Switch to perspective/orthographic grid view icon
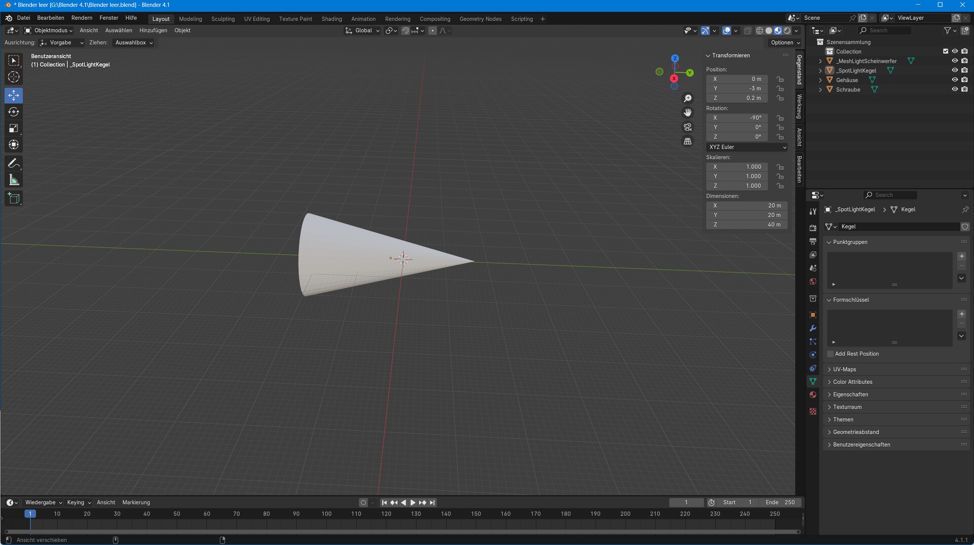The image size is (974, 545). [x=687, y=141]
